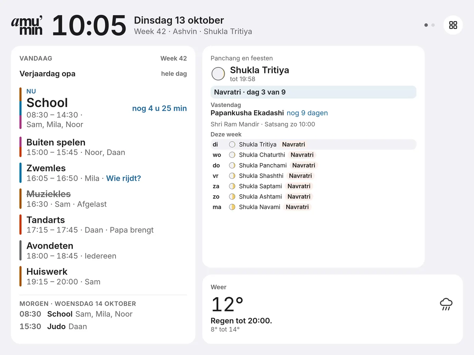Click the 'Dinsdag 13 oktober' date heading
Screen dimensions: 474x355
click(179, 20)
